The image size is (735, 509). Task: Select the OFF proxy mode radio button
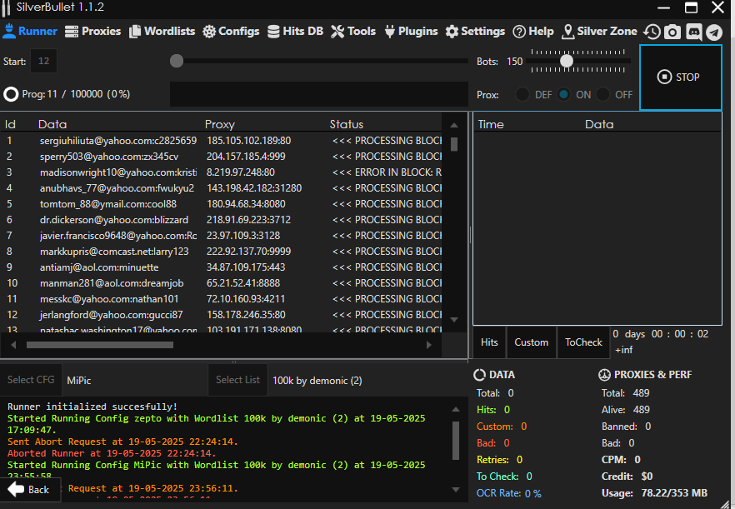(603, 95)
